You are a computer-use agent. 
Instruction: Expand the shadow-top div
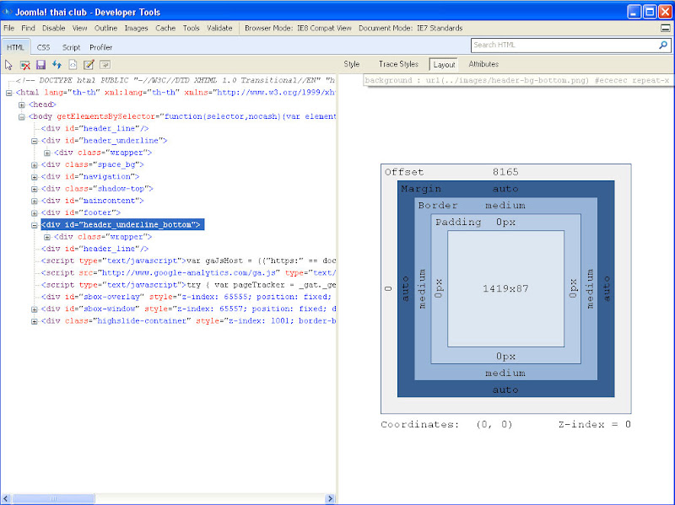[35, 189]
